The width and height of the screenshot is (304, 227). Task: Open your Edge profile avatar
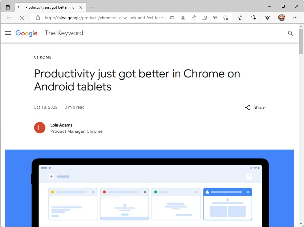[x=281, y=18]
